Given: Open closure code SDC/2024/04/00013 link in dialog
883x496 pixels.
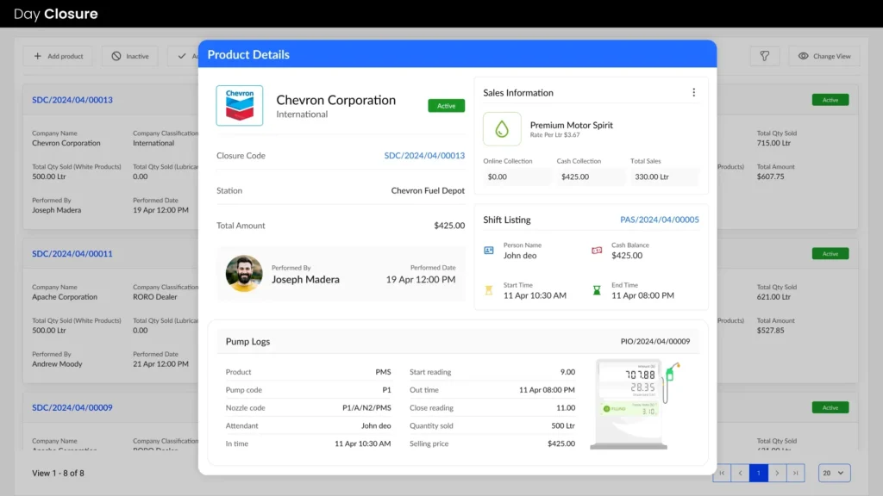Looking at the screenshot, I should [424, 156].
